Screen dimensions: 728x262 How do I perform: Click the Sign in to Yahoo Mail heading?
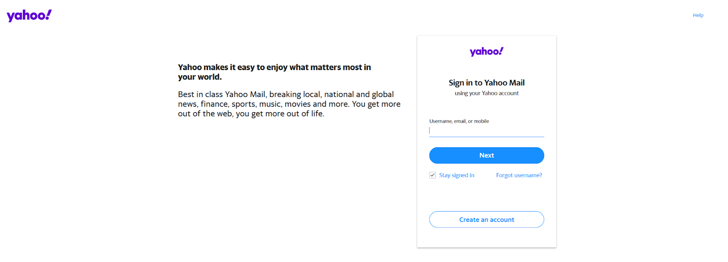[x=486, y=83]
